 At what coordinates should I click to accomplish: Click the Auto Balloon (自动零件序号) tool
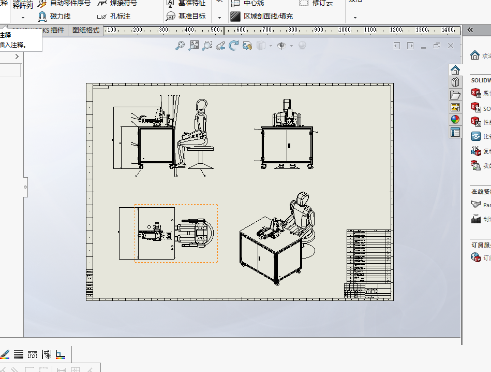pos(64,3)
